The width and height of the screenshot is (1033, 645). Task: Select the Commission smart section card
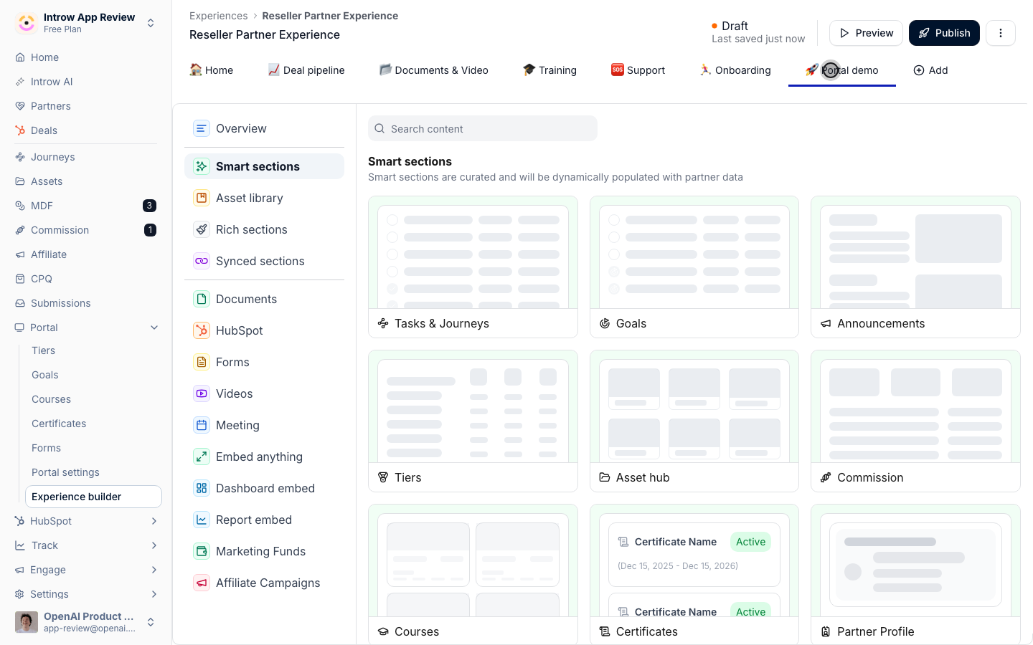coord(915,421)
